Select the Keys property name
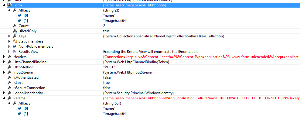 click(22, 36)
